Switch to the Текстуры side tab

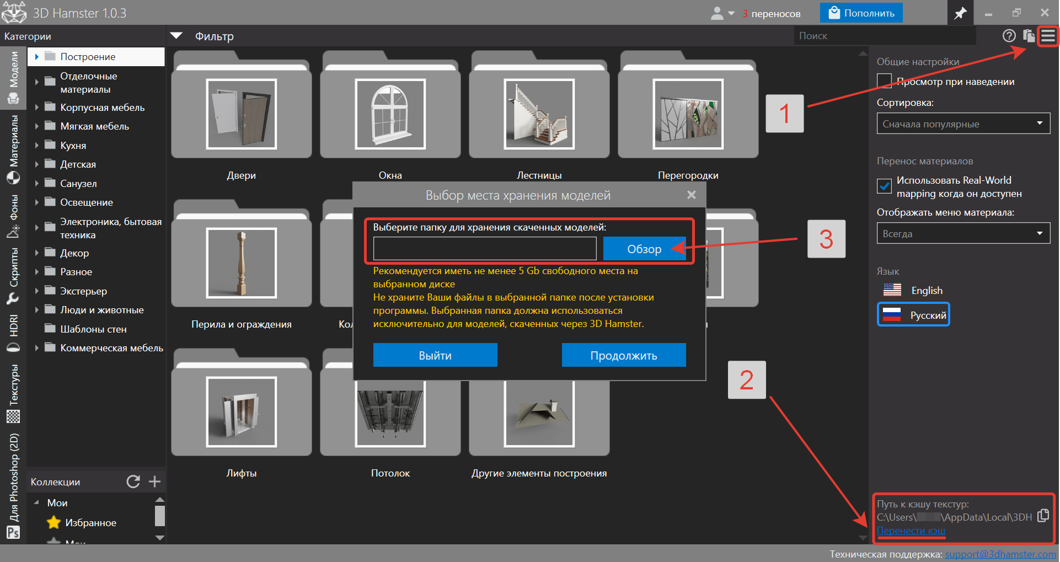coord(13,393)
